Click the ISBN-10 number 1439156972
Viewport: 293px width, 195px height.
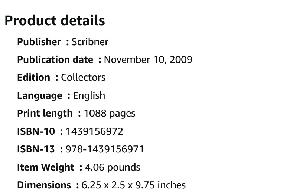tap(95, 131)
